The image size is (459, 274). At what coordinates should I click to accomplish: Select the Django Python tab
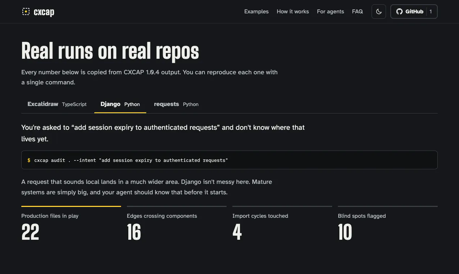point(120,104)
